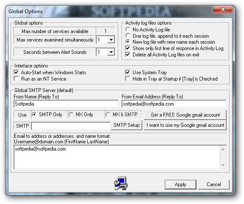Select SMTP Only radio button

[x=34, y=115]
